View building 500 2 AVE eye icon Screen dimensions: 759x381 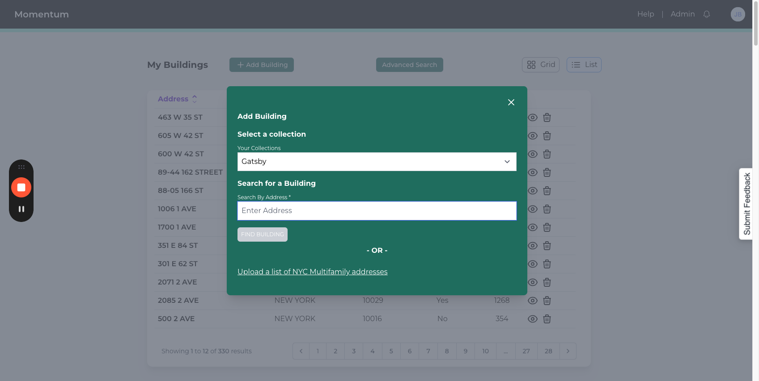tap(532, 319)
